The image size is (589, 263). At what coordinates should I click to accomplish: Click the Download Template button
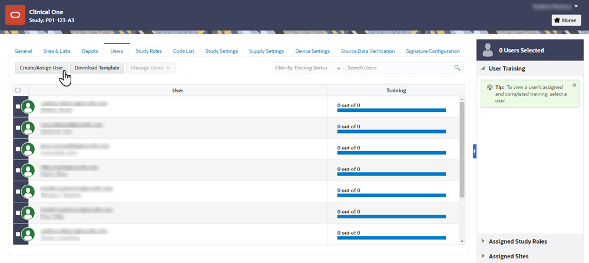coord(97,68)
